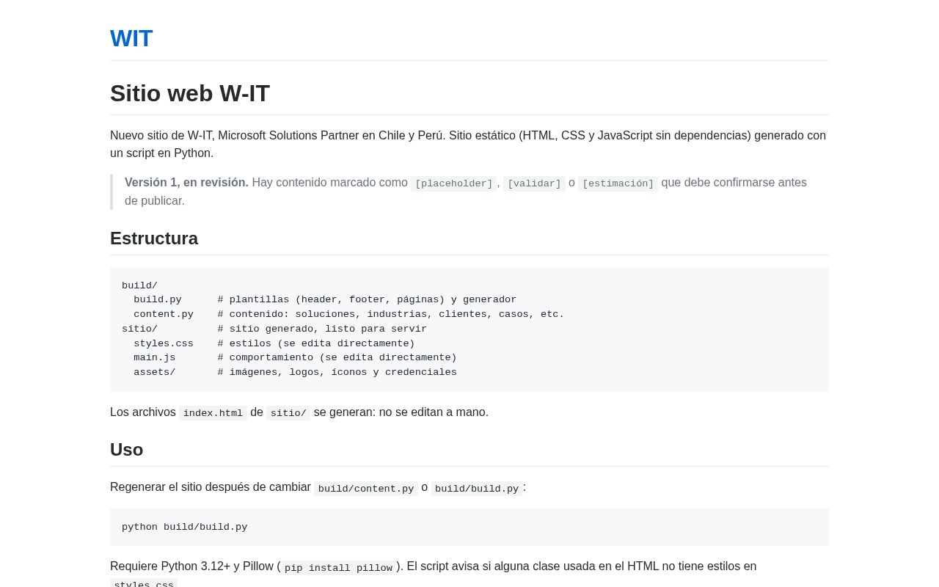The width and height of the screenshot is (939, 587).
Task: Click the 'Estructura' section heading
Action: coord(154,238)
